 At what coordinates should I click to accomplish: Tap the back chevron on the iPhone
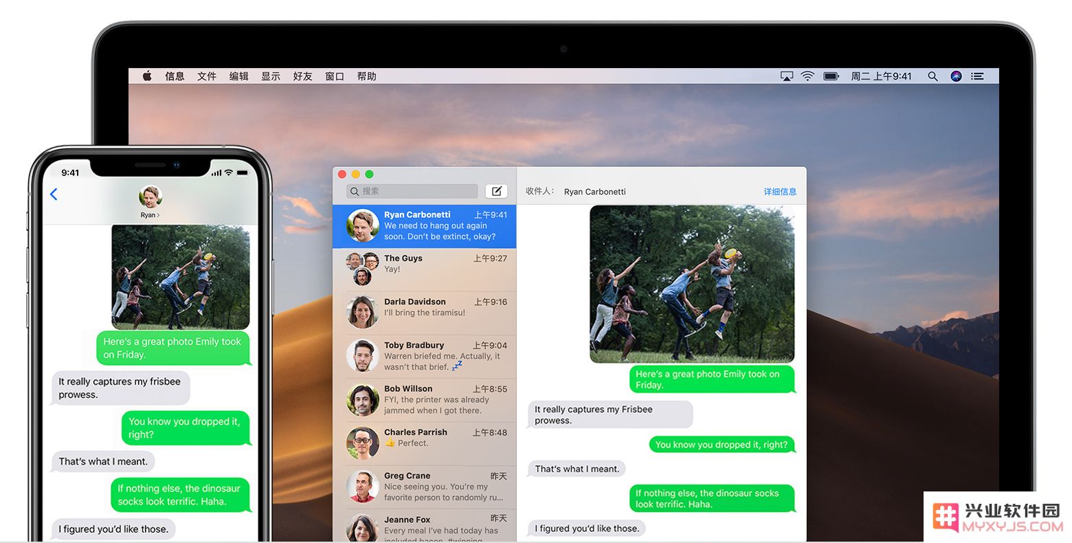coord(54,195)
